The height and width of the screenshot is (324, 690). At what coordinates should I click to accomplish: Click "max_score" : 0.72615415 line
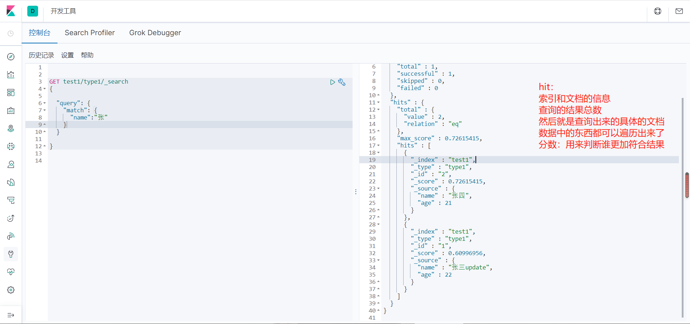tap(440, 138)
